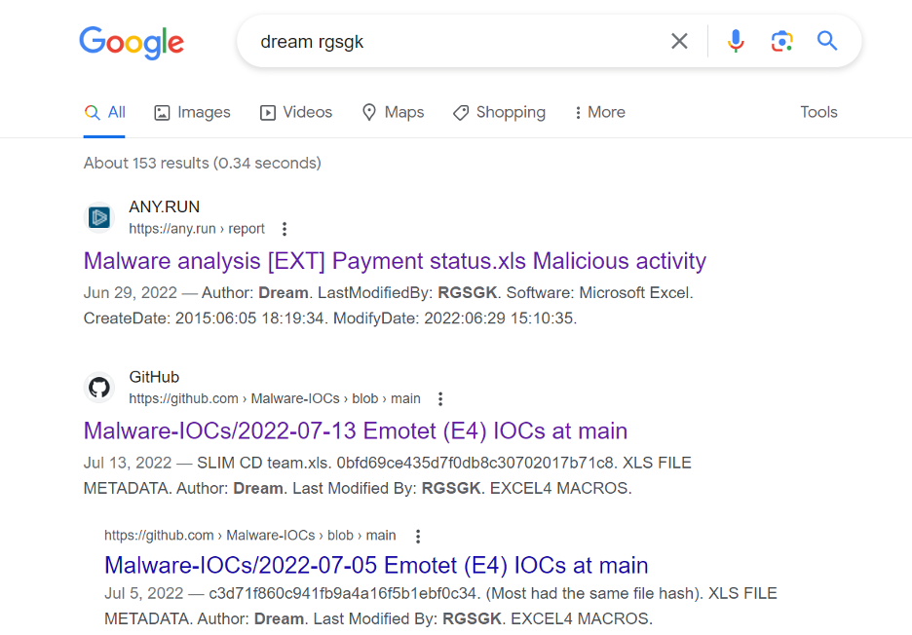912x635 pixels.
Task: Switch to the Images tab
Action: coord(192,112)
